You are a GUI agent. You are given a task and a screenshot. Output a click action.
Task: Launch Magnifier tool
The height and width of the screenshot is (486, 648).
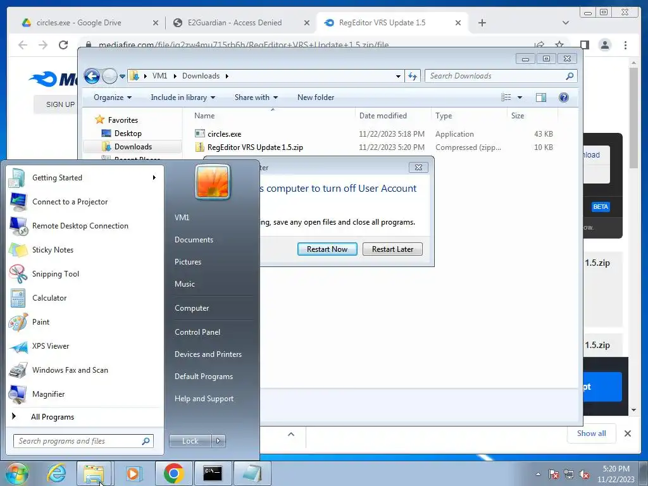coord(85,394)
